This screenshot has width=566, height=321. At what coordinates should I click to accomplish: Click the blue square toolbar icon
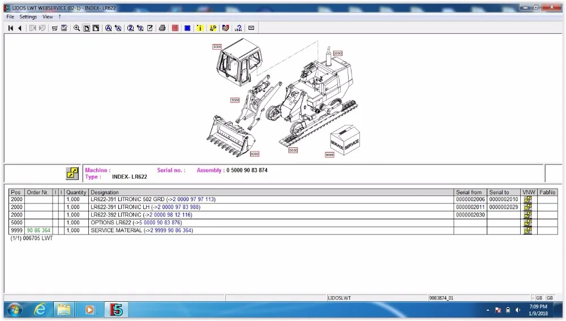[187, 28]
